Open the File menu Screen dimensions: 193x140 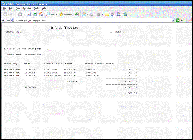pos(5,9)
